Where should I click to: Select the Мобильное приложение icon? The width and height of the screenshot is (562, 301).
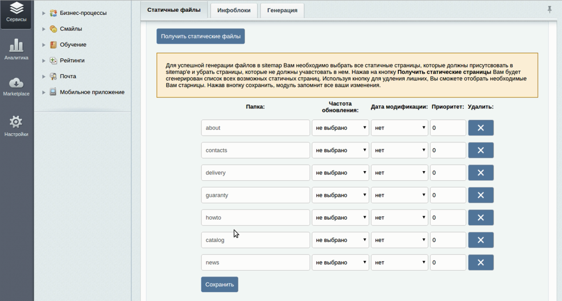pyautogui.click(x=53, y=92)
